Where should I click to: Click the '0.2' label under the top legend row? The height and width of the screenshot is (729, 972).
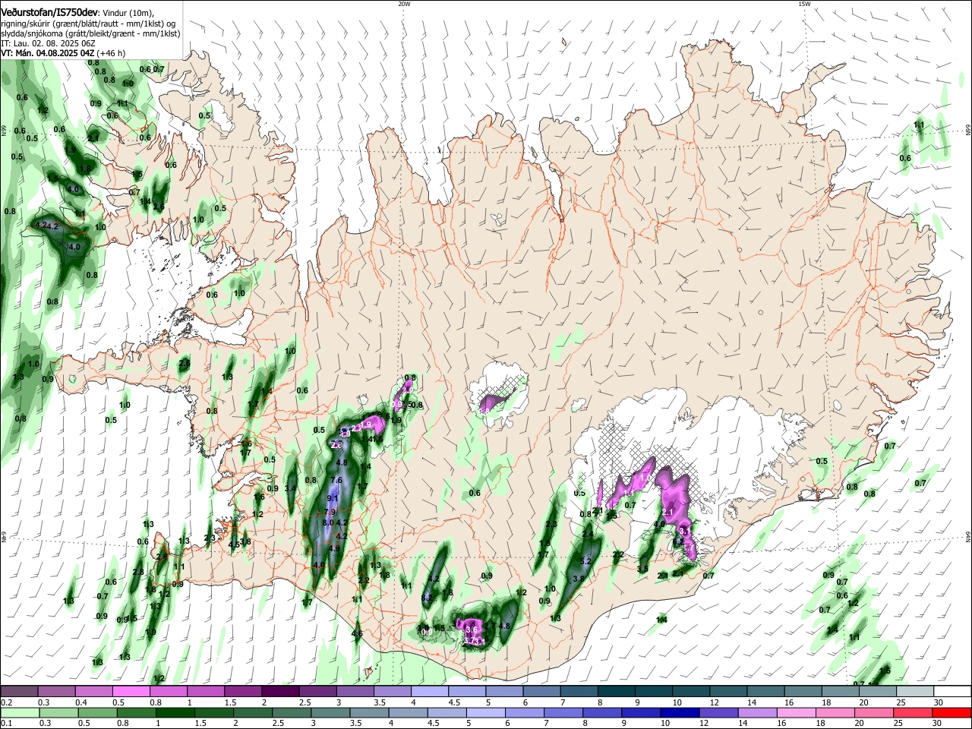click(6, 702)
